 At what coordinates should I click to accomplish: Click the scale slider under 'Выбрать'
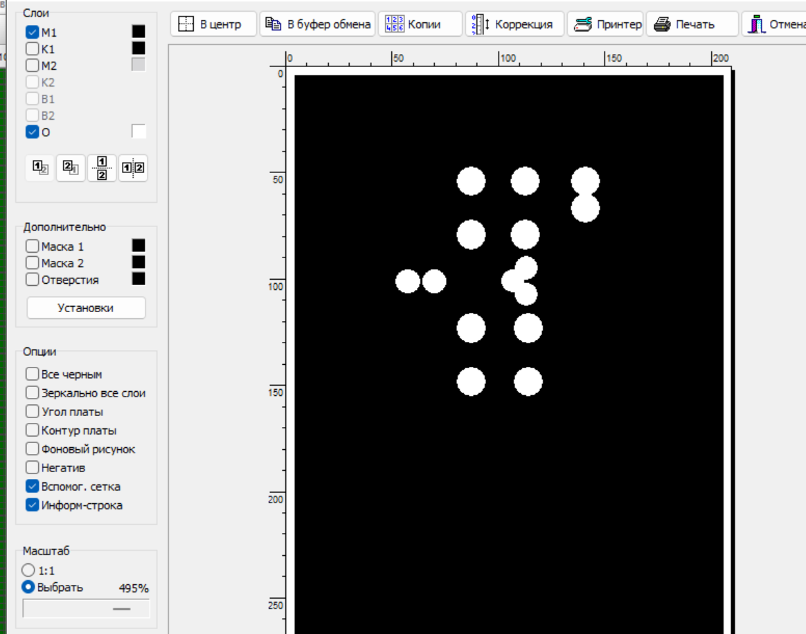pyautogui.click(x=87, y=608)
